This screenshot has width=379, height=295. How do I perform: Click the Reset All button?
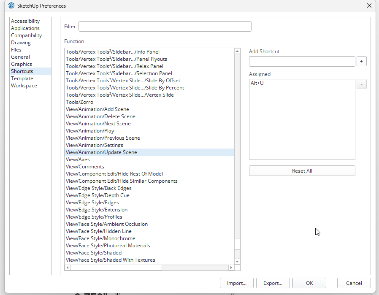pyautogui.click(x=302, y=171)
